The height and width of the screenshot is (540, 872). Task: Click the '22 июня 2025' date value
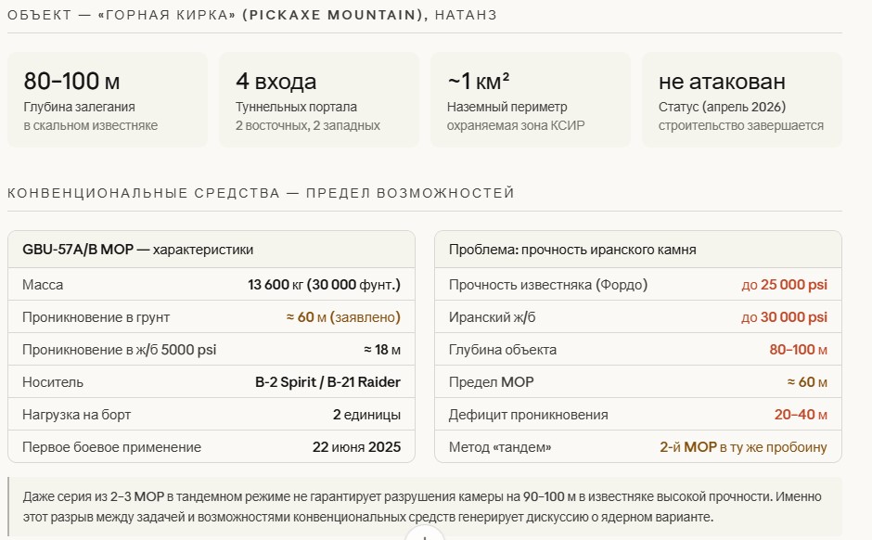[x=356, y=447]
